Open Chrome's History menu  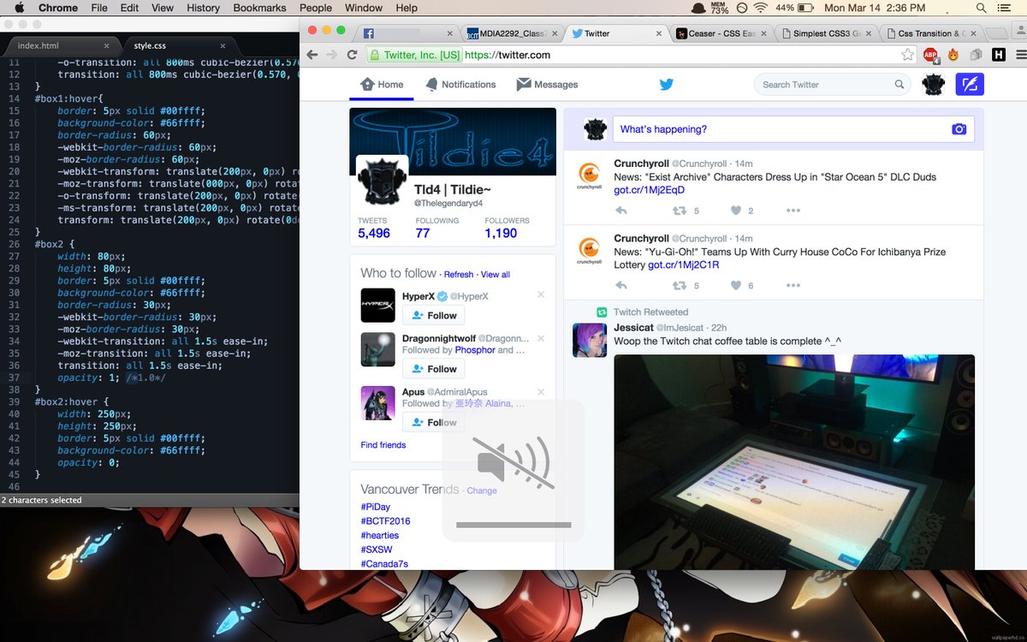coord(203,8)
